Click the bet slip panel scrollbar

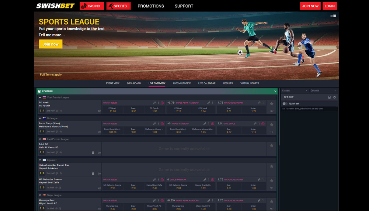(x=279, y=117)
